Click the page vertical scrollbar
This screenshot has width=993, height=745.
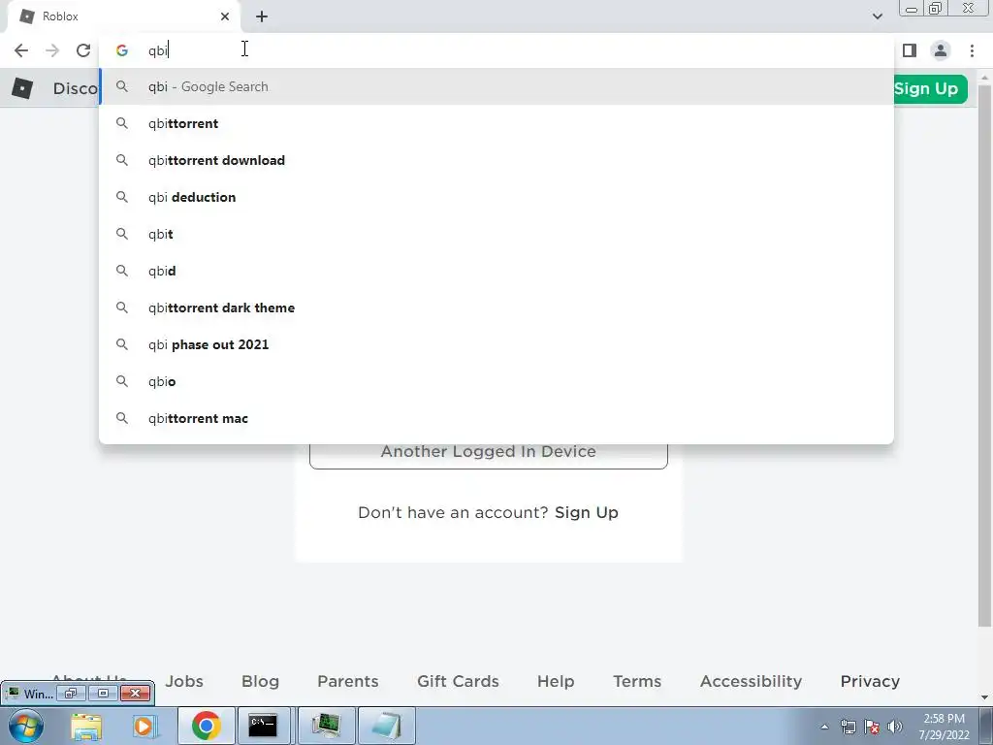(985, 355)
